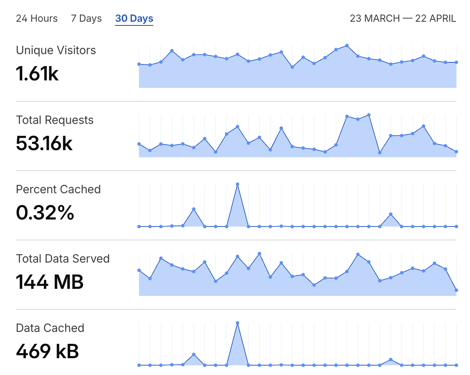The width and height of the screenshot is (470, 375).
Task: Click the 1.61k visitors value
Action: click(37, 74)
